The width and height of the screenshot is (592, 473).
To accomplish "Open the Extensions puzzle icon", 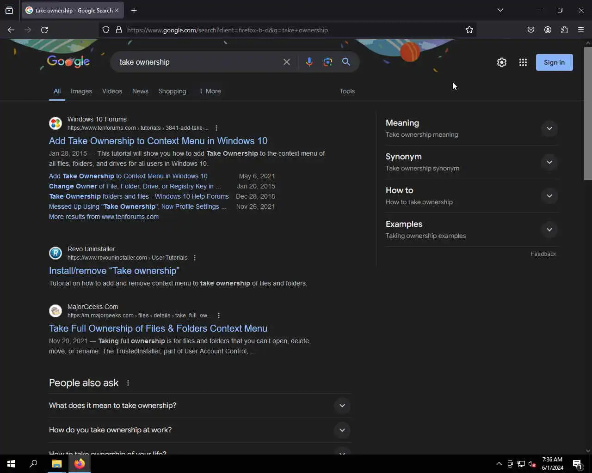I will pyautogui.click(x=564, y=30).
